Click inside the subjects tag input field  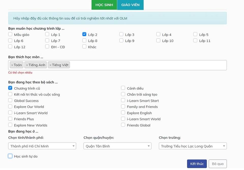tap(147, 65)
